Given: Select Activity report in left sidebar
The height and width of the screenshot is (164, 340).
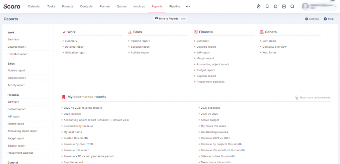Looking at the screenshot, I should coord(16,85).
